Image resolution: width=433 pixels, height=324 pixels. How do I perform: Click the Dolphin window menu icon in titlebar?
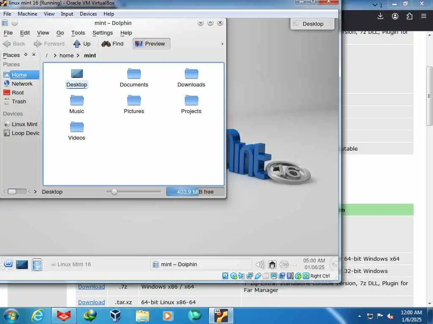coord(5,23)
